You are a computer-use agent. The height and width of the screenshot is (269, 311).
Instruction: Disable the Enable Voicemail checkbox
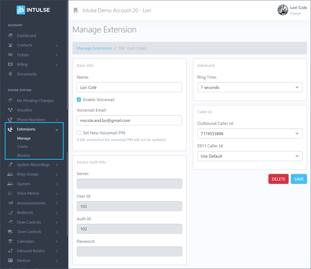pyautogui.click(x=79, y=99)
